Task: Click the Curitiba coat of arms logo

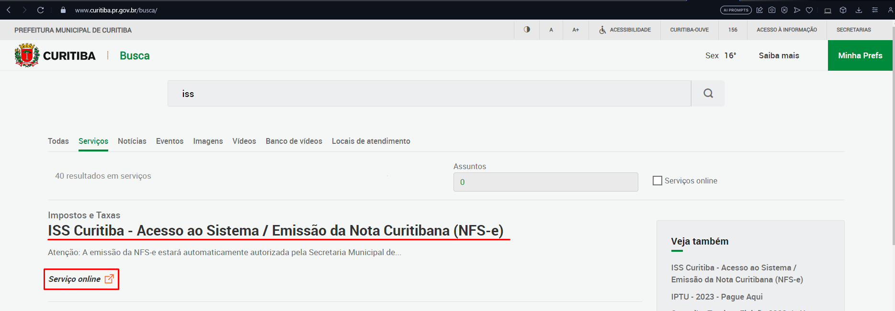Action: (27, 55)
